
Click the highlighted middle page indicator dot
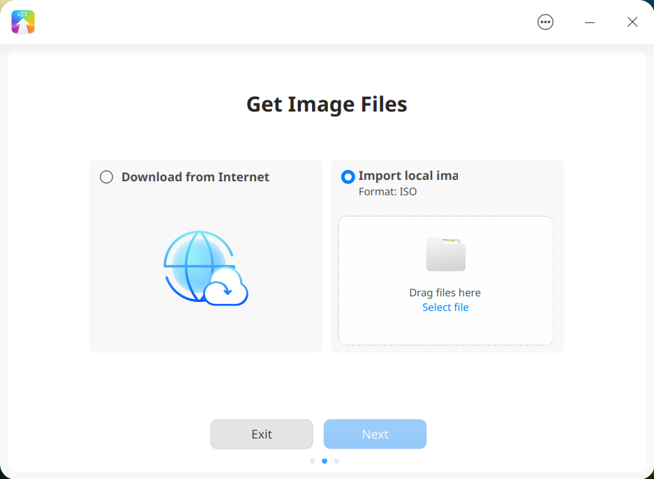325,461
